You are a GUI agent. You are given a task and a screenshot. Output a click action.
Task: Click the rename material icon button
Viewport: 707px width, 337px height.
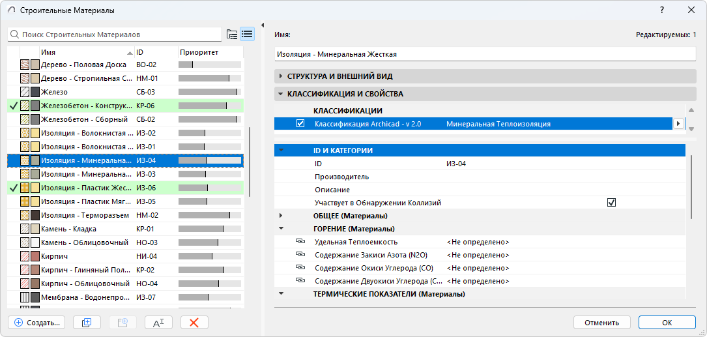click(158, 322)
